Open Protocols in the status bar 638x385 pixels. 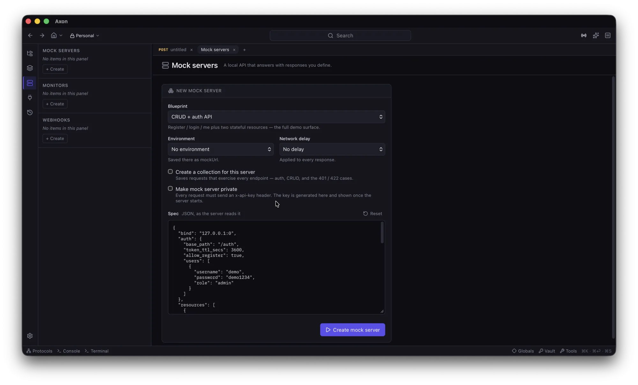(x=39, y=351)
